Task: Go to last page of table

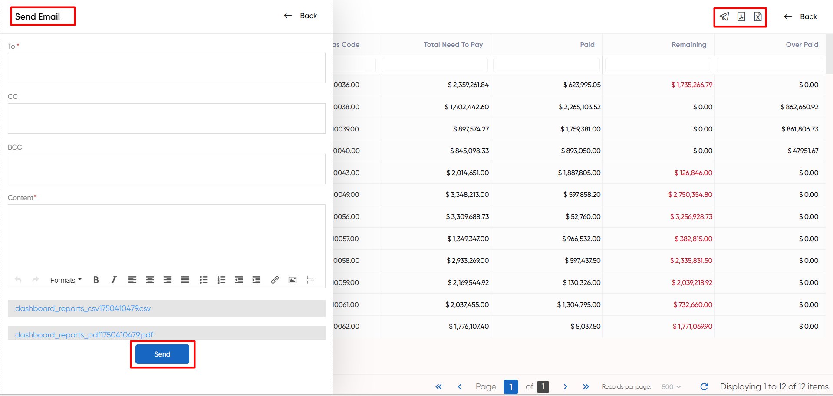Action: tap(586, 386)
